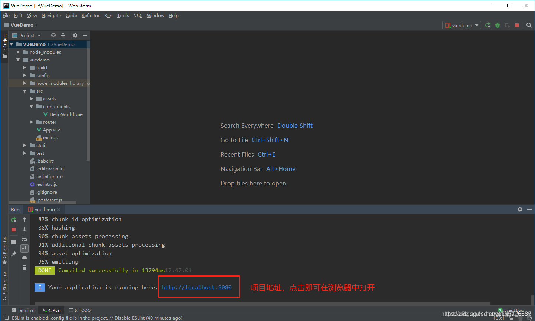Switch to the Terminal tool tab
The height and width of the screenshot is (321, 535).
(x=23, y=310)
